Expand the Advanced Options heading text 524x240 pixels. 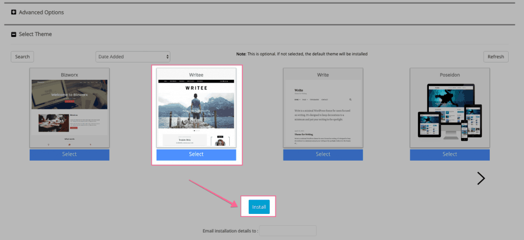coord(41,12)
